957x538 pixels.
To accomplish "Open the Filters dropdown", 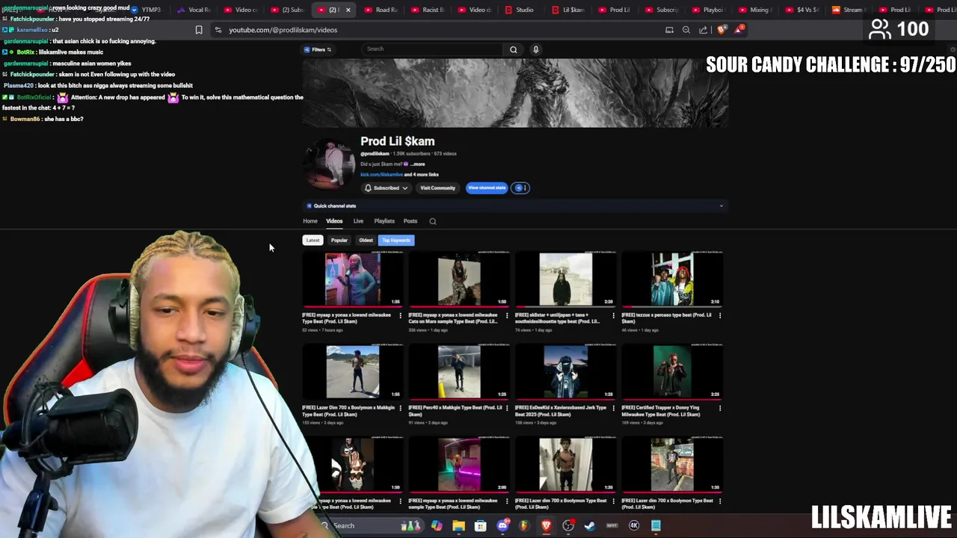I will (318, 49).
